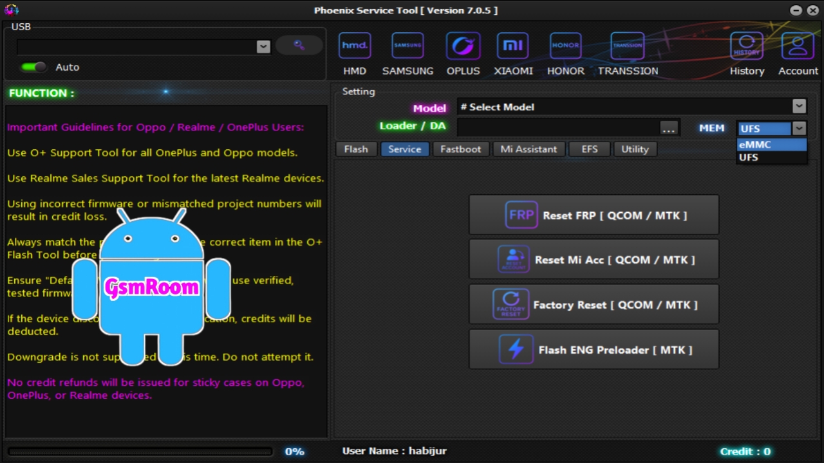
Task: Click the USB search key button
Action: click(299, 45)
